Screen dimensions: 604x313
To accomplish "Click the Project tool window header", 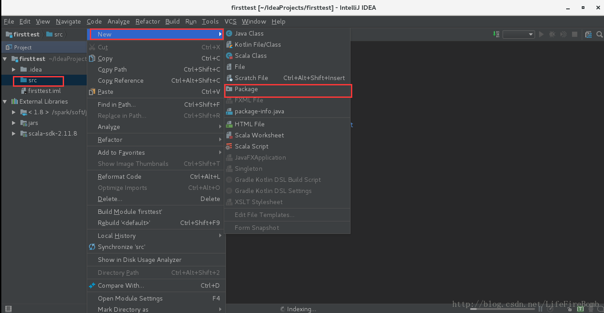I will coord(44,47).
